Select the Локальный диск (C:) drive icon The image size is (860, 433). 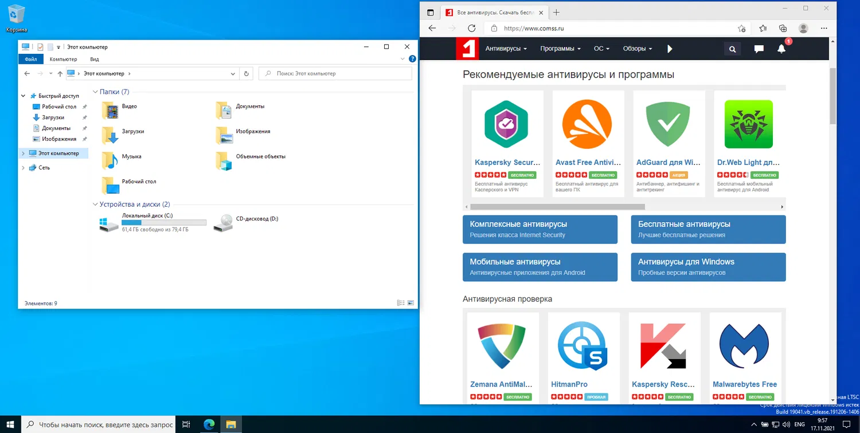[109, 223]
